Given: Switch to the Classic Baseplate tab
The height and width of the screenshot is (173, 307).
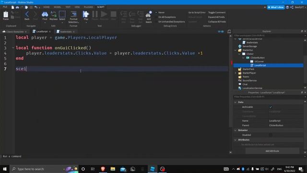Looking at the screenshot, I should [x=15, y=32].
